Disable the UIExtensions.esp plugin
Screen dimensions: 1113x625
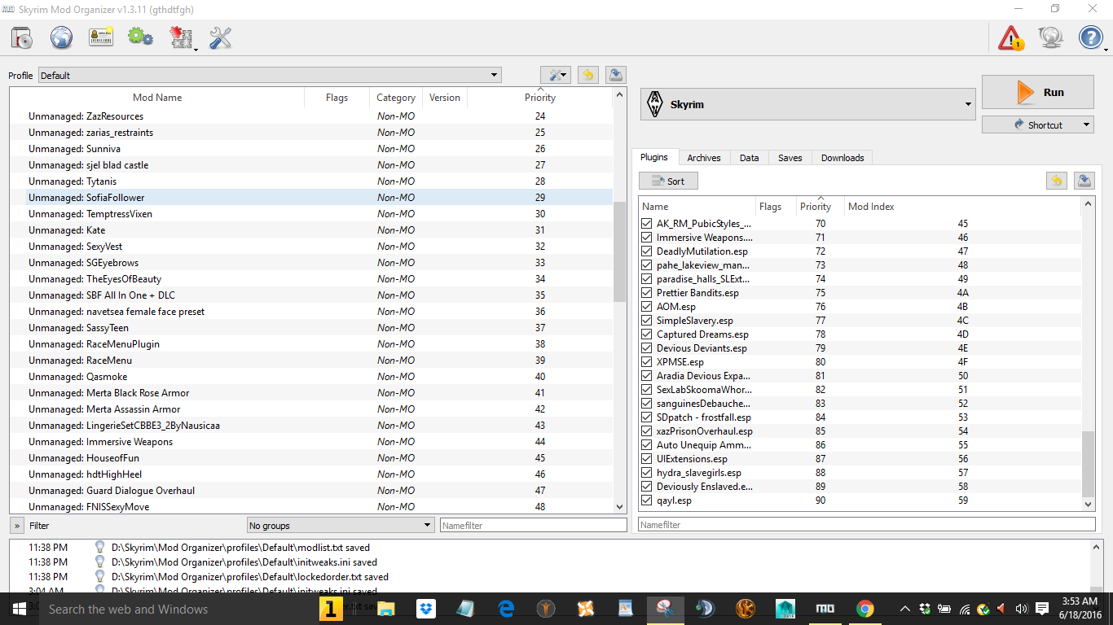click(x=647, y=459)
